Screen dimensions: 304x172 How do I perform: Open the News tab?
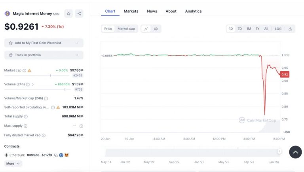pos(152,11)
